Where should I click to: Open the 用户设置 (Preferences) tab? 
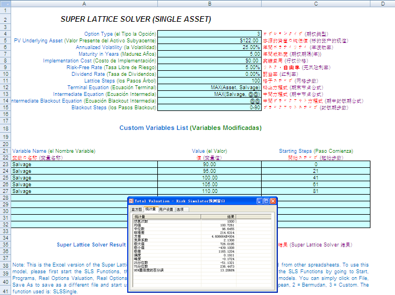click(x=166, y=210)
